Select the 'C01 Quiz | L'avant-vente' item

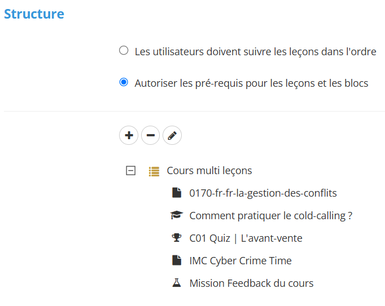pyautogui.click(x=246, y=238)
